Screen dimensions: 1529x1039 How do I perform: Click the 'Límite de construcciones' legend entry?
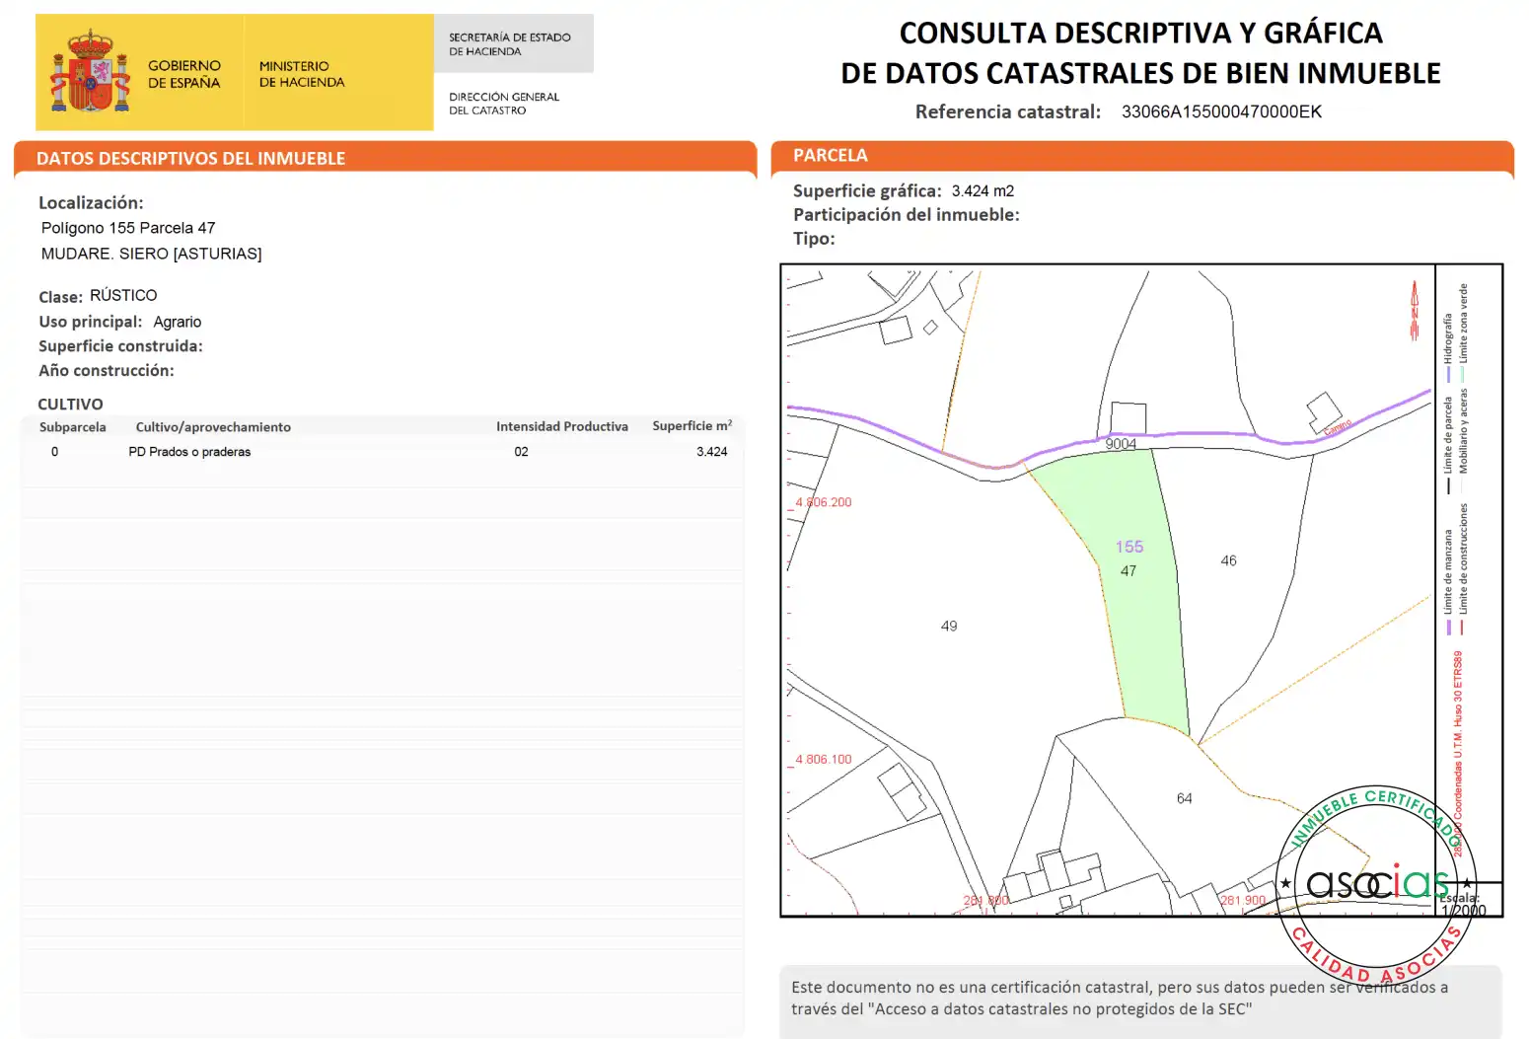[1464, 568]
